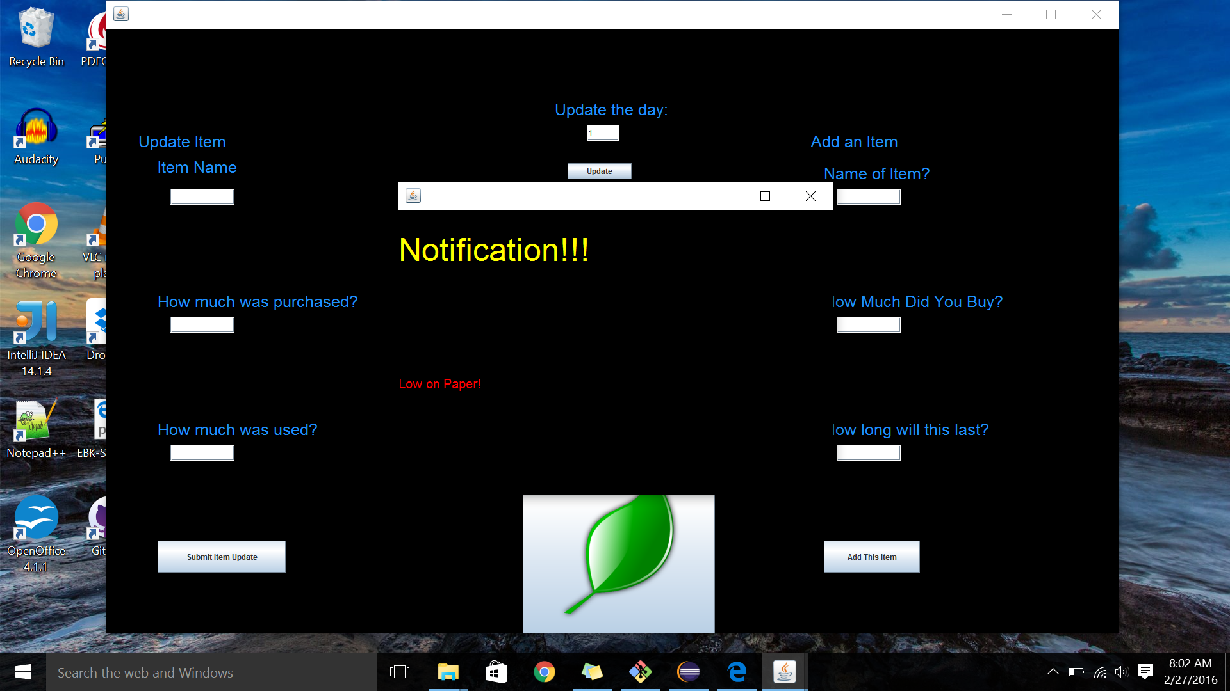
Task: Click the Name of Item text field
Action: [x=869, y=196]
